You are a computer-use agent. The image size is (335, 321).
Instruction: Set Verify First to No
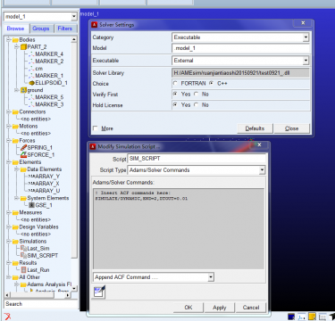pos(197,95)
